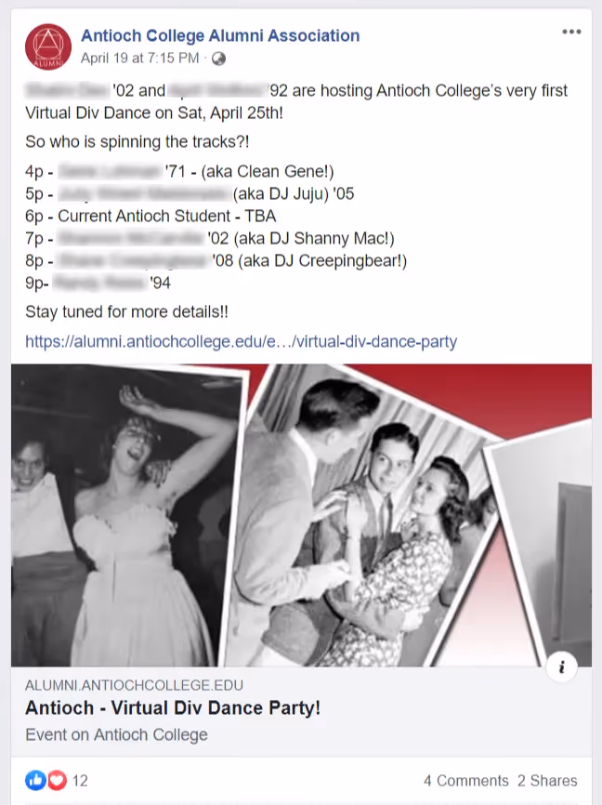602x805 pixels.
Task: Open Antioch College Alumni Association page name
Action: [220, 35]
